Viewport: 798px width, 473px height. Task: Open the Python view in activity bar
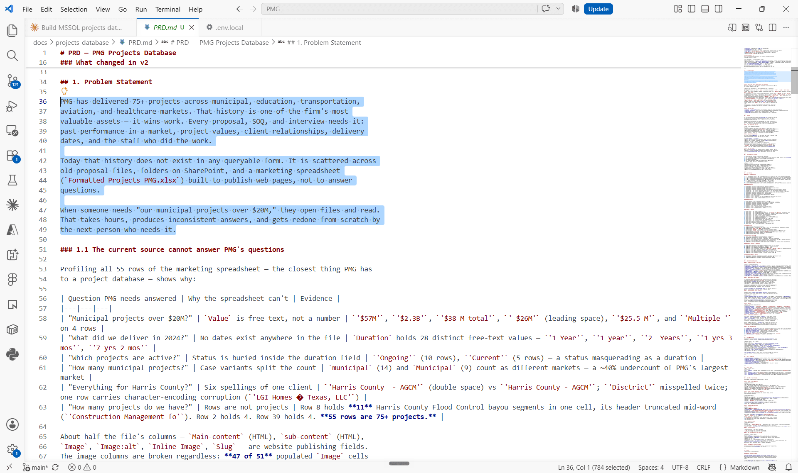12,354
